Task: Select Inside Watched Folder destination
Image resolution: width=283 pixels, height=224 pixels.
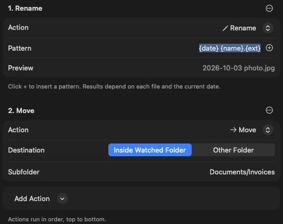Action: tap(150, 150)
